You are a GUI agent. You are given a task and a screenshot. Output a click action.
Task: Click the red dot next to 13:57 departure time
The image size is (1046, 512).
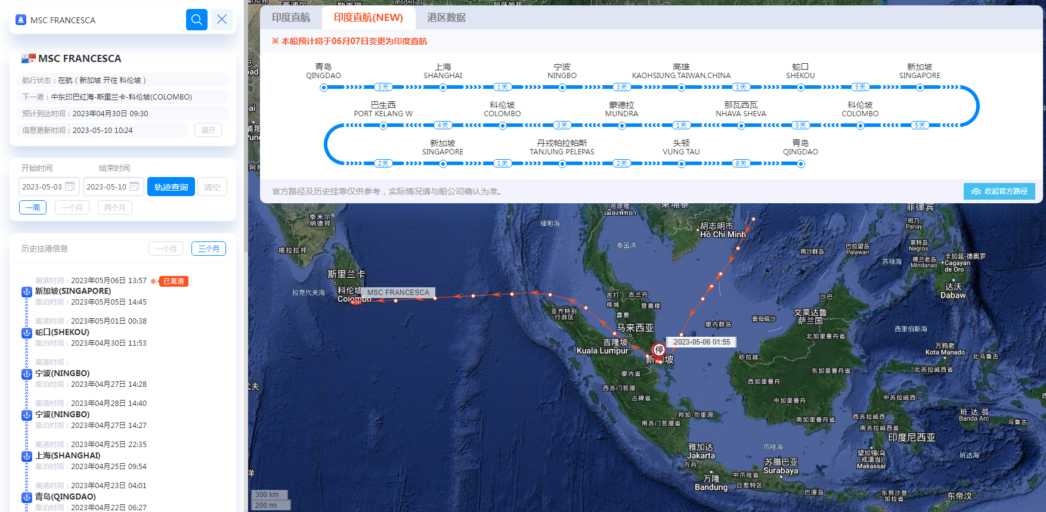(153, 281)
